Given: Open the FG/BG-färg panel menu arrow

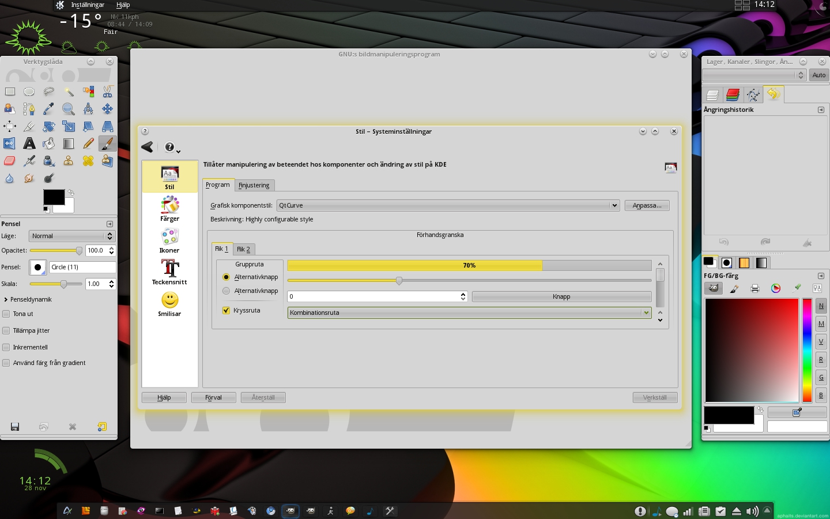Looking at the screenshot, I should click(821, 276).
